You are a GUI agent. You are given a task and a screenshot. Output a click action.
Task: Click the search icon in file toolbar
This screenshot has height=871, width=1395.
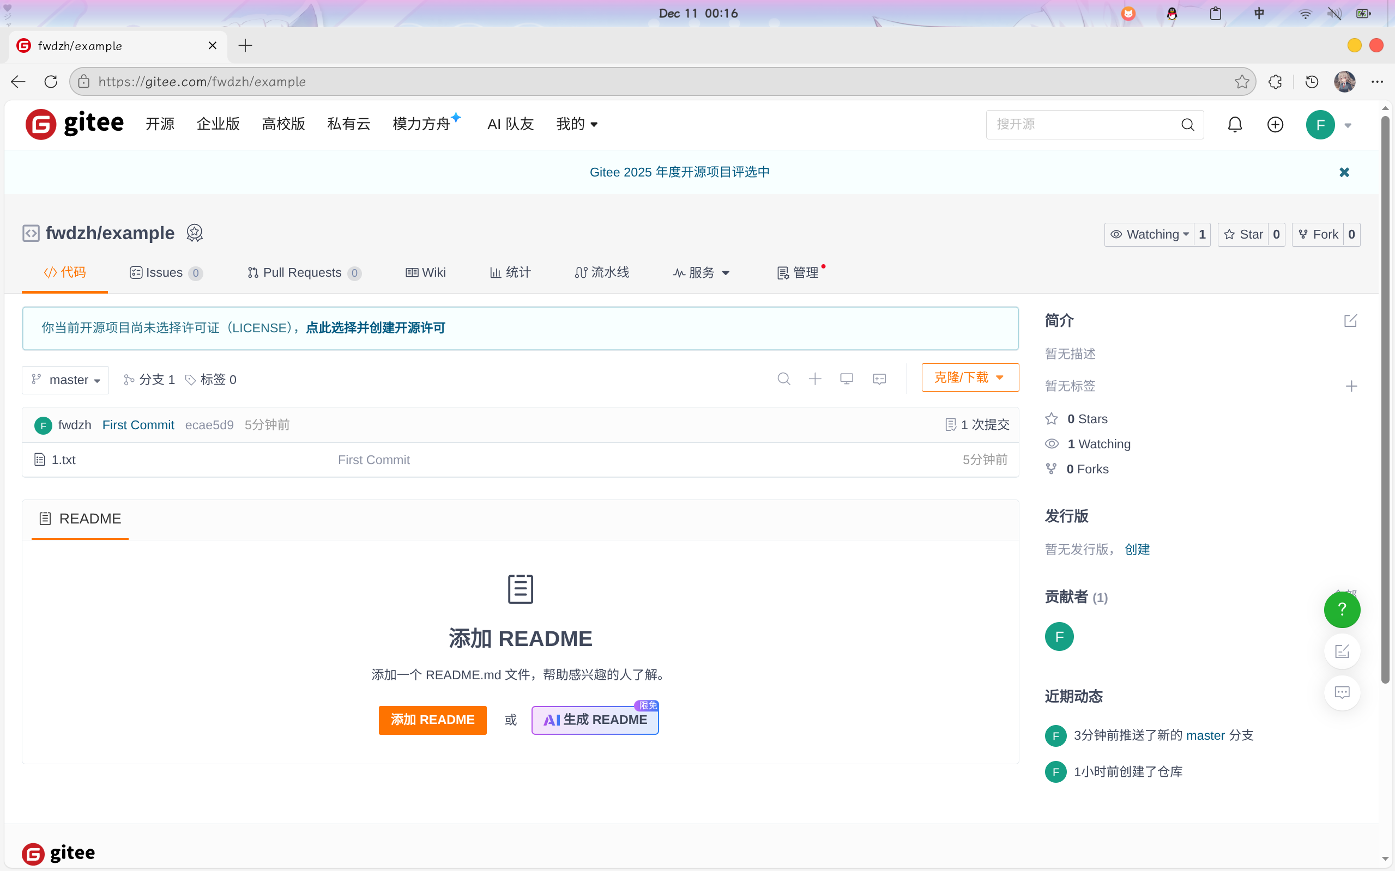point(783,379)
